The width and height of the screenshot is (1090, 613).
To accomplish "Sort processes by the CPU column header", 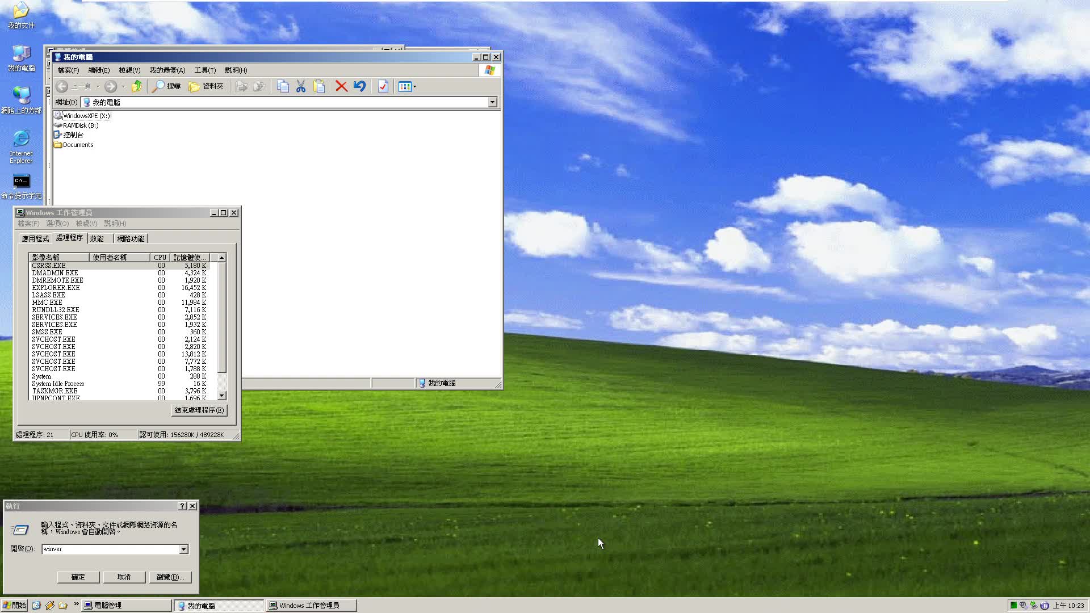I will click(x=160, y=257).
